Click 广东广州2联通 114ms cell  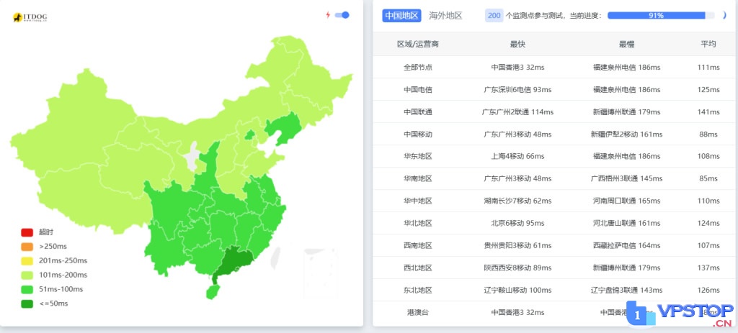pos(517,111)
